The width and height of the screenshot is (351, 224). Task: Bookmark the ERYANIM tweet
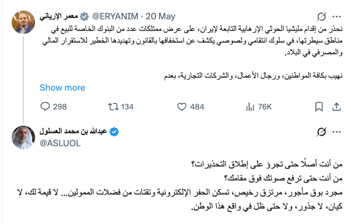click(319, 106)
